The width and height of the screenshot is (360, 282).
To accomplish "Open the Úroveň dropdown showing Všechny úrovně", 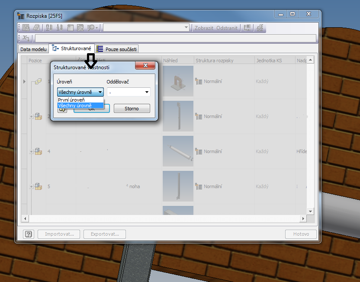I will pyautogui.click(x=80, y=92).
